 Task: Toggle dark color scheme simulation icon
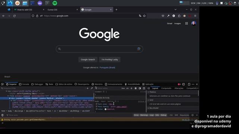[x=140, y=88]
